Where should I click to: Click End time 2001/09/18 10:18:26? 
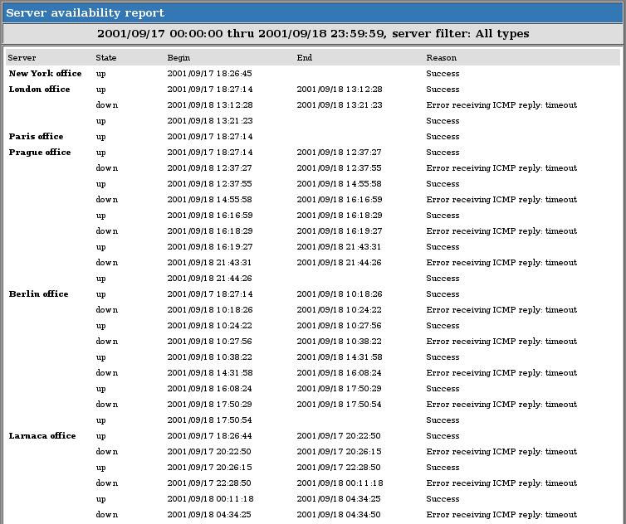[x=340, y=294]
